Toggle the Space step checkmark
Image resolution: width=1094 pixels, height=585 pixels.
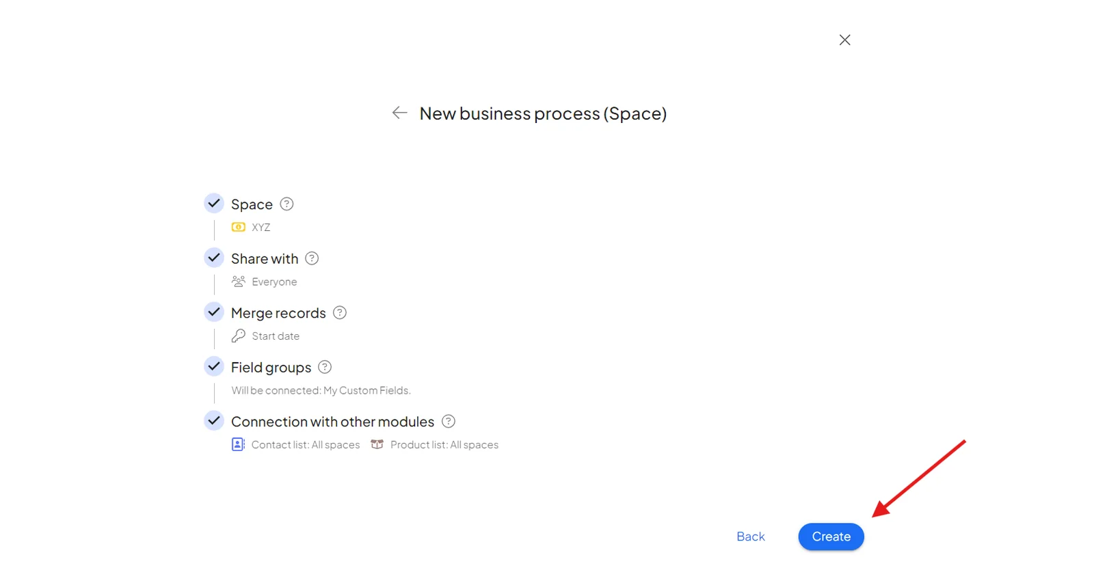214,203
